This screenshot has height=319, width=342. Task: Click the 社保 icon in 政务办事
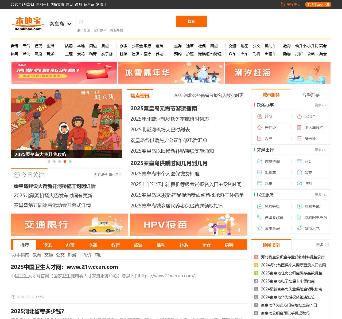pos(259,117)
